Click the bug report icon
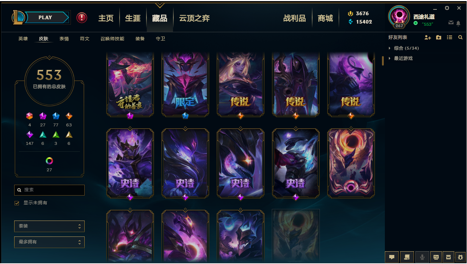The width and height of the screenshot is (467, 264). [461, 257]
